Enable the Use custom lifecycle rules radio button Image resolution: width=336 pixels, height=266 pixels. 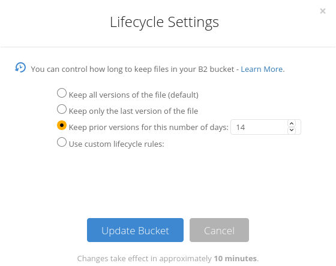coord(62,142)
